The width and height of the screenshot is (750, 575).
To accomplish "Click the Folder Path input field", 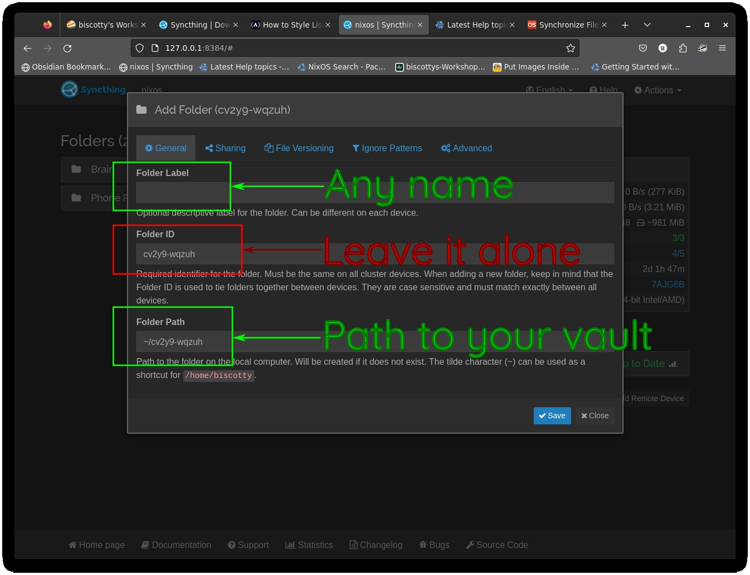I will [x=375, y=342].
